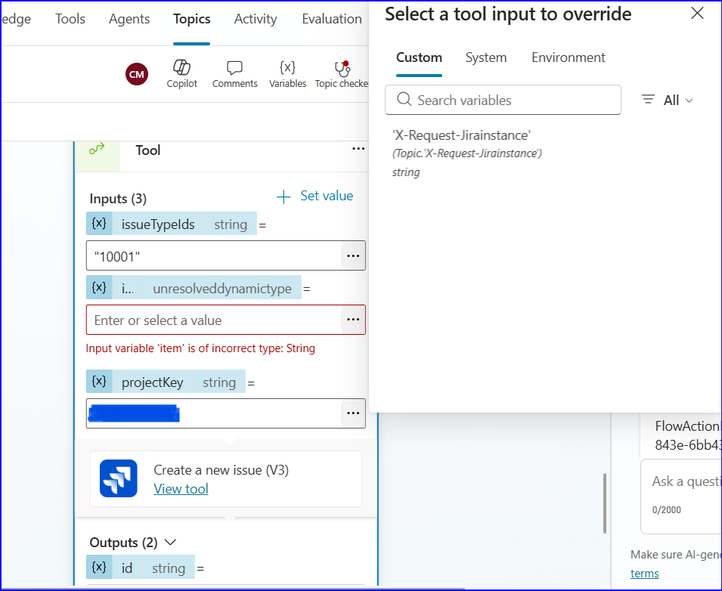Click the incorrect type error message
722x591 pixels.
coord(200,348)
